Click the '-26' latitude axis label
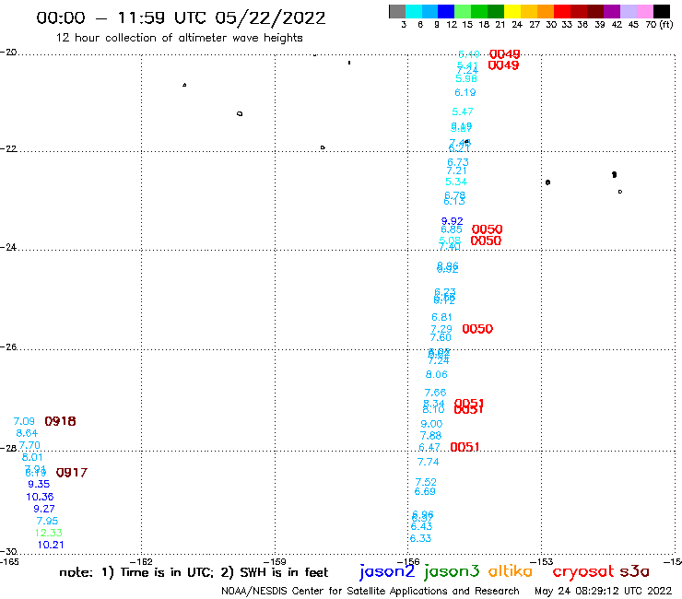The image size is (682, 599). (x=8, y=347)
